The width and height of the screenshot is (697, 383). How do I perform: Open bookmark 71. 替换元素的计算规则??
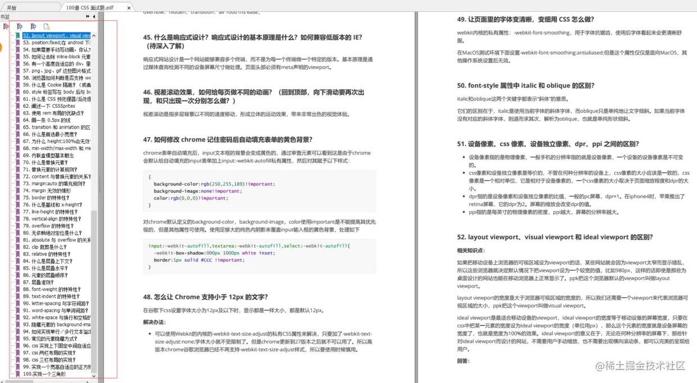click(50, 170)
